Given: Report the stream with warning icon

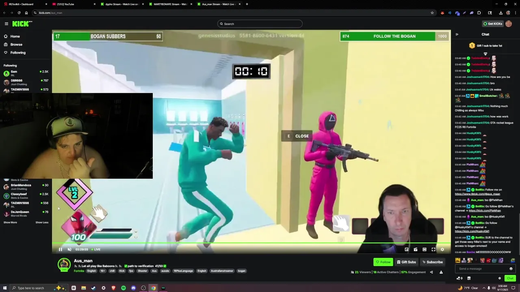Looking at the screenshot, I should pos(441,272).
